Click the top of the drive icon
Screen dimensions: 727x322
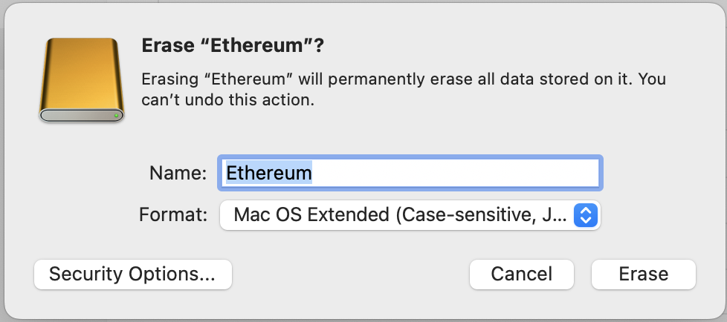(x=81, y=43)
